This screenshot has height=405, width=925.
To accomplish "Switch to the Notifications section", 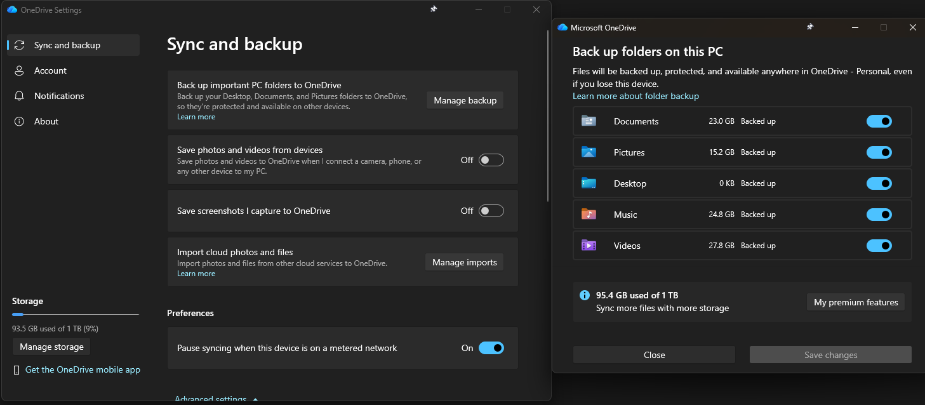I will tap(59, 96).
